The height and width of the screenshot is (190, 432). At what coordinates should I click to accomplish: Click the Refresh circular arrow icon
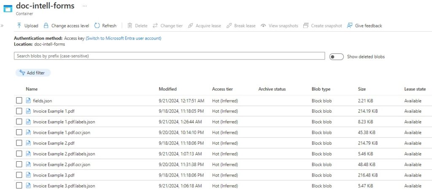(97, 26)
